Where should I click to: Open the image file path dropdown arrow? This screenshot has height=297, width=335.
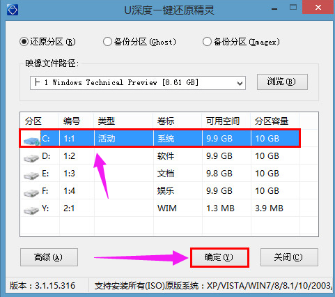tap(240, 83)
